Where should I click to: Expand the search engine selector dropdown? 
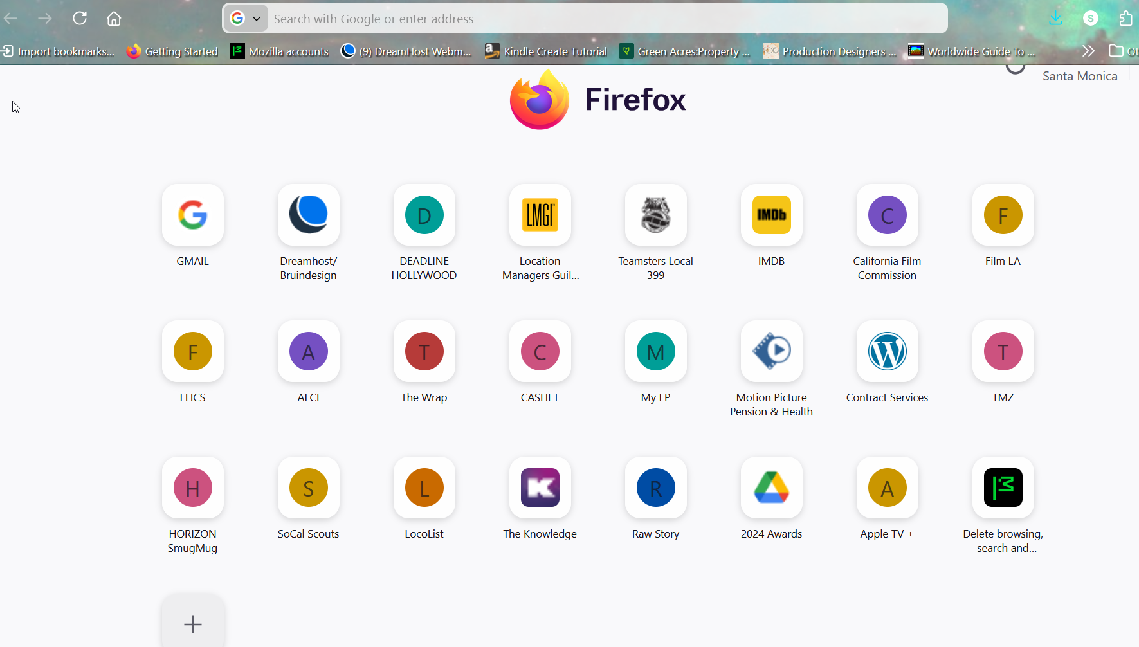point(246,19)
